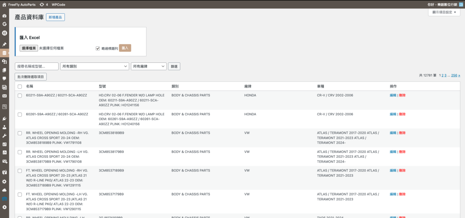Open Comments speech bubble icon in sidebar
Viewport: 465px width, 218px height.
4,78
